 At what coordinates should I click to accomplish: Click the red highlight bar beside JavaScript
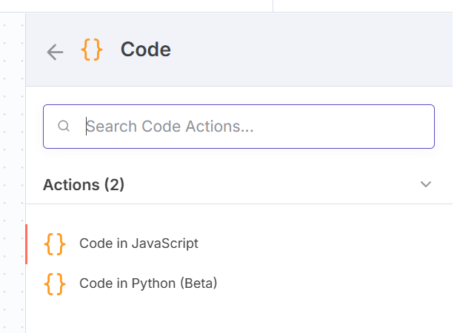pos(27,244)
